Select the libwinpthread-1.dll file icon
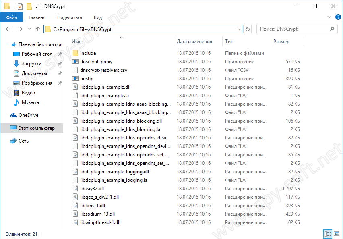 click(75, 222)
